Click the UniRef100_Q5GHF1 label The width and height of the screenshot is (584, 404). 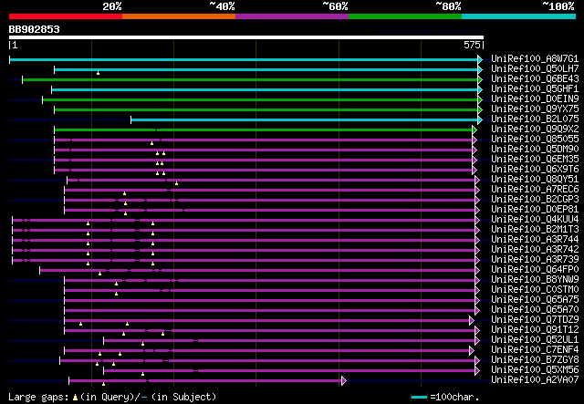point(535,89)
